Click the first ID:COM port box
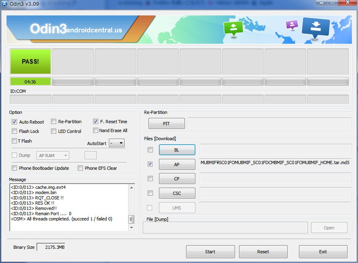 click(x=30, y=99)
